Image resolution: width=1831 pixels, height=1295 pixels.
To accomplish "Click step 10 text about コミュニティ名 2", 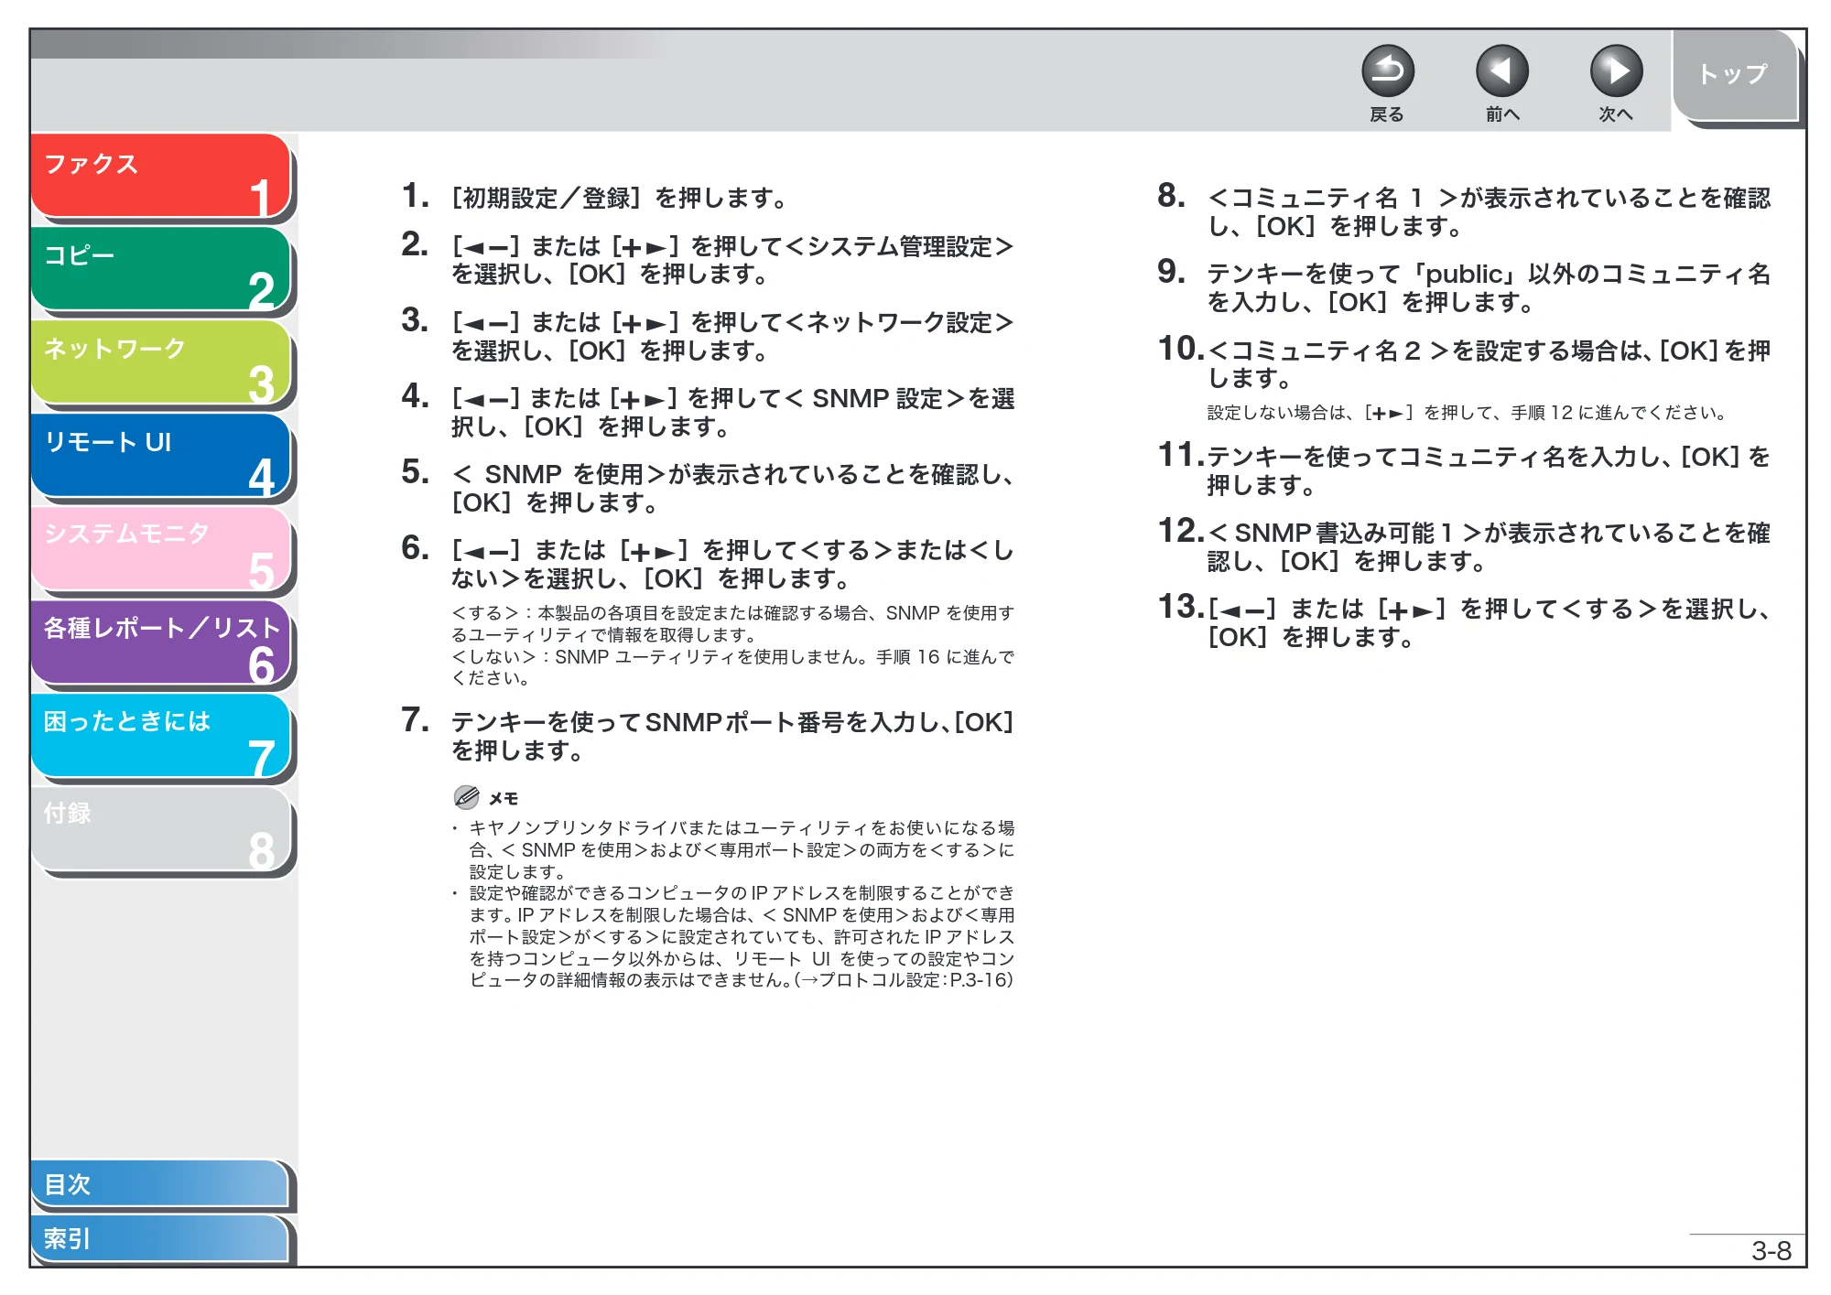I will pos(1489,363).
